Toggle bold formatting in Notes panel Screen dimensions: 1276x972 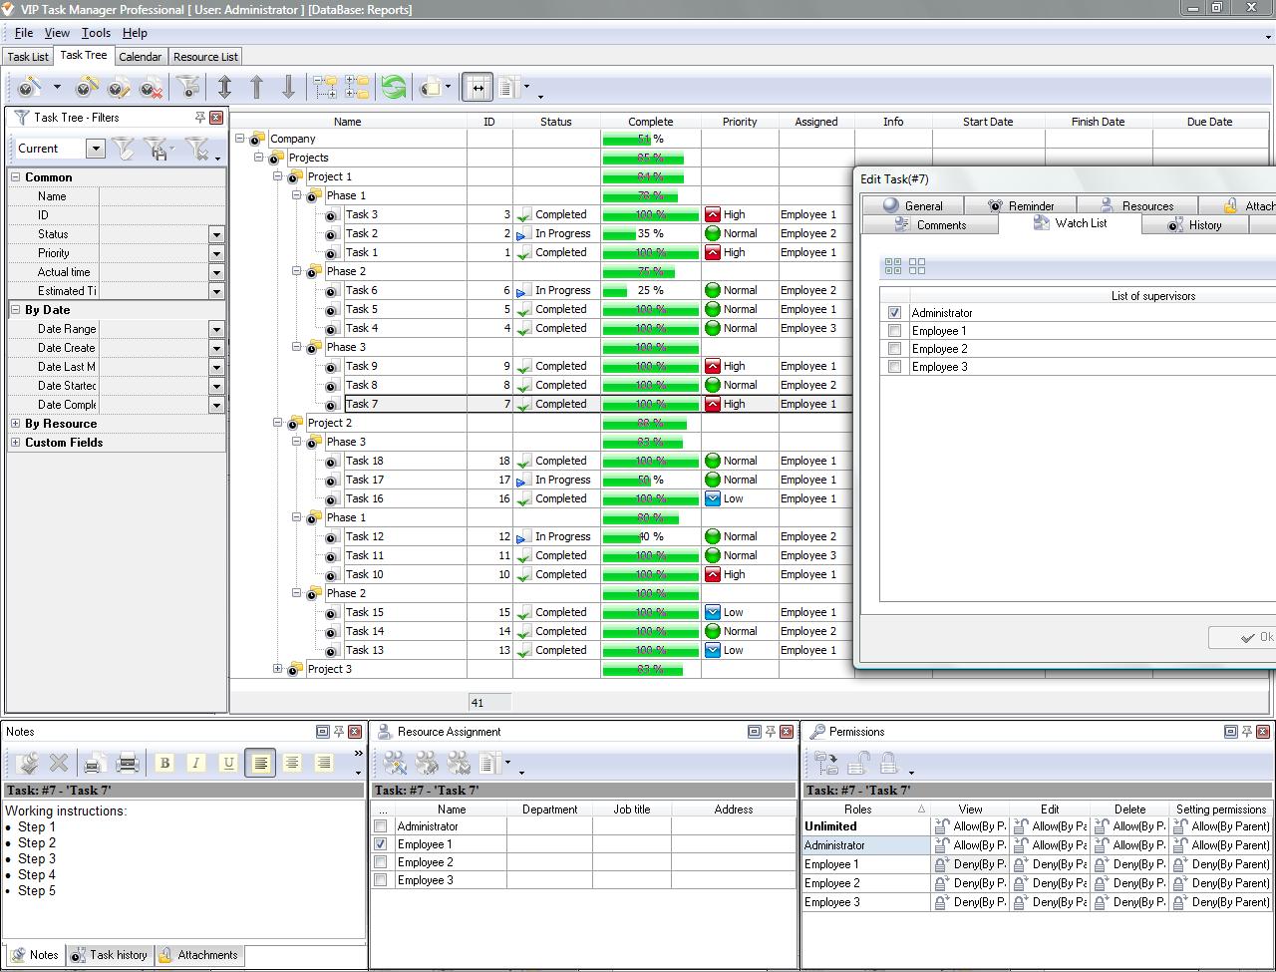164,764
